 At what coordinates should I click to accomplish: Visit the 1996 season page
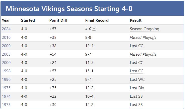(x=6, y=80)
